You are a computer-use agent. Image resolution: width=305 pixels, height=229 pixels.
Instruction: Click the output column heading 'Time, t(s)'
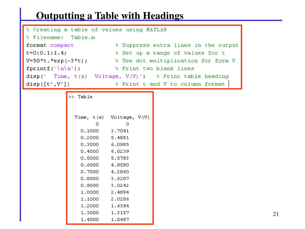click(x=89, y=117)
